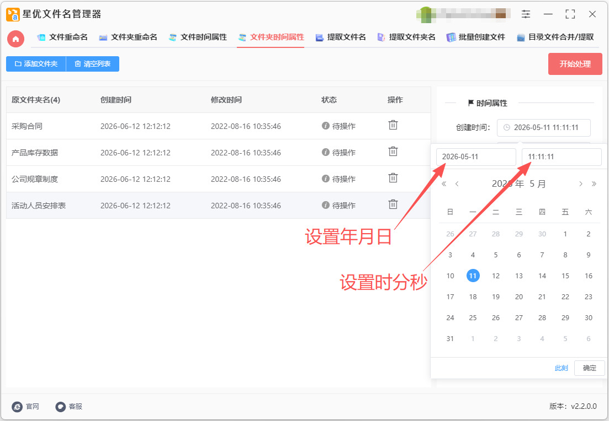609x421 pixels.
Task: Delete 活动人员安排表 via trash icon
Action: (x=393, y=204)
